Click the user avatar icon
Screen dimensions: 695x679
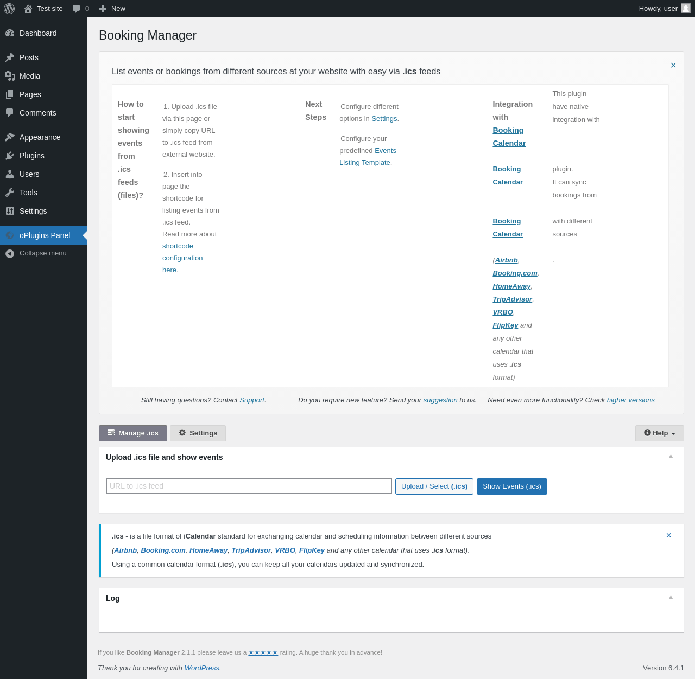tap(686, 8)
